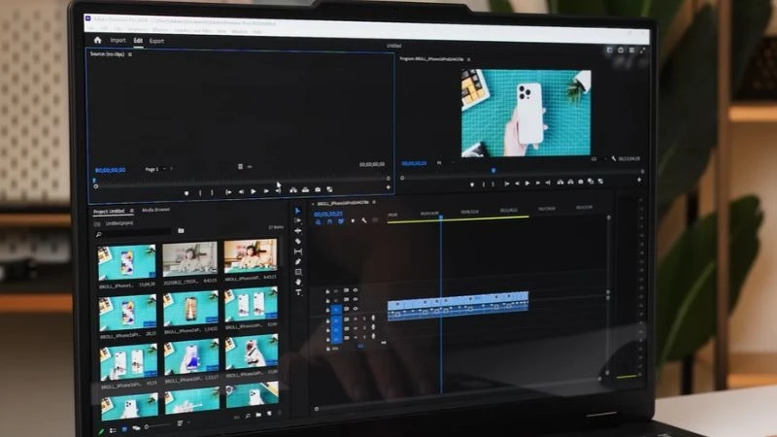Switch to the Export tab
The image size is (777, 437).
pos(156,41)
